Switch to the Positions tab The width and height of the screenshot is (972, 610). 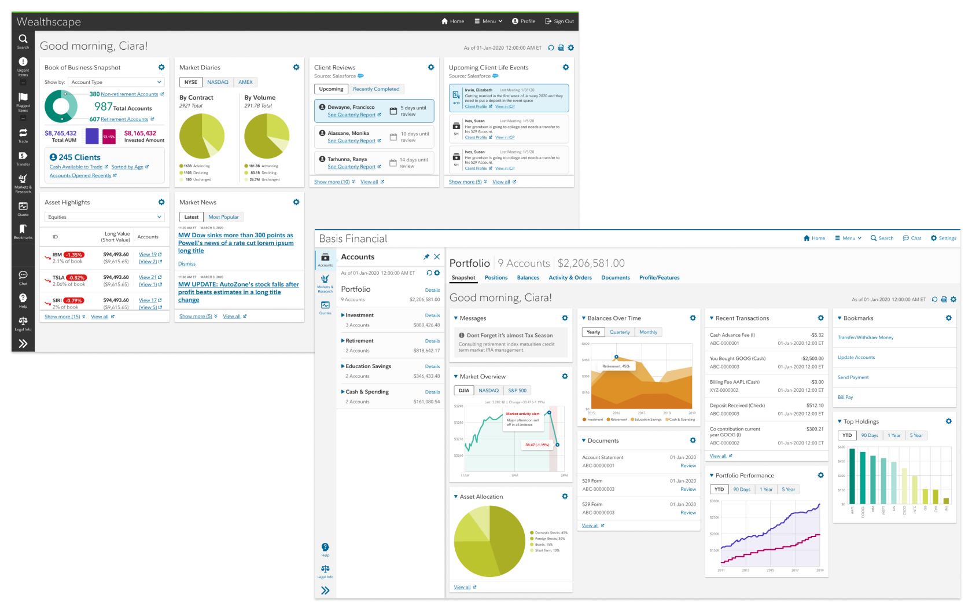(x=496, y=278)
